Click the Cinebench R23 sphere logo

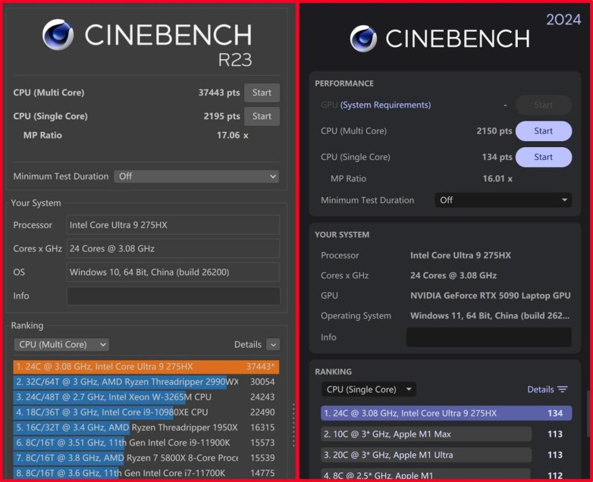coord(58,35)
